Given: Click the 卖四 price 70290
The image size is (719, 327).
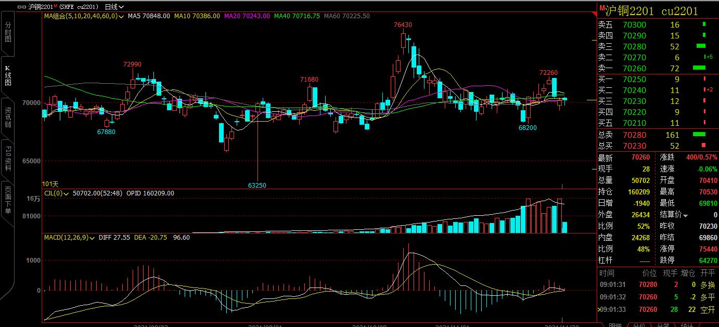Looking at the screenshot, I should tap(634, 36).
